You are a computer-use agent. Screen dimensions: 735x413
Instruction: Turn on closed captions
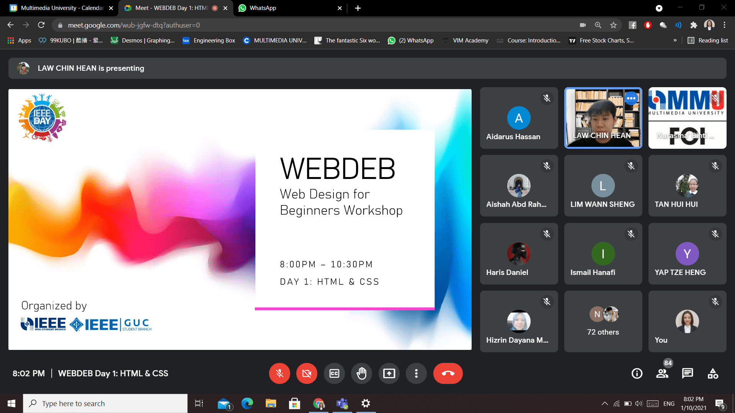[334, 373]
